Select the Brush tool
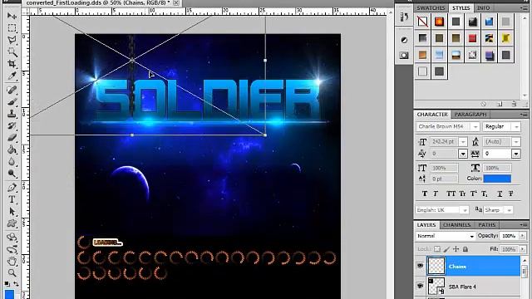Screen dimensions: 532x299 tap(12, 101)
